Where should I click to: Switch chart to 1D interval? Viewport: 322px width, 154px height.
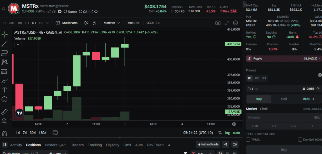(41, 23)
